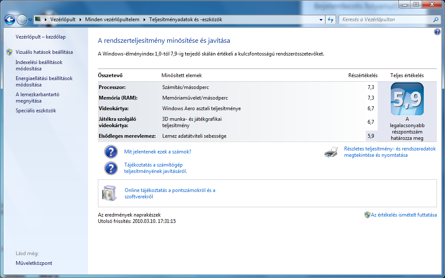The image size is (445, 278).
Task: Click the Számítás/másodperc text
Action: click(x=186, y=87)
